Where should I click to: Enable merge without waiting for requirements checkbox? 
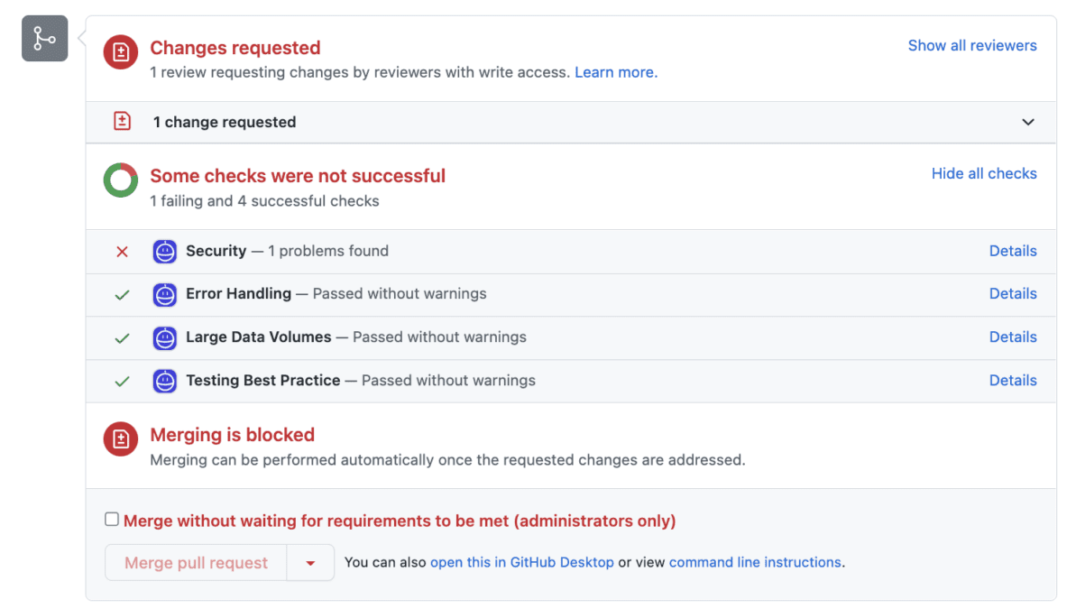tap(112, 519)
